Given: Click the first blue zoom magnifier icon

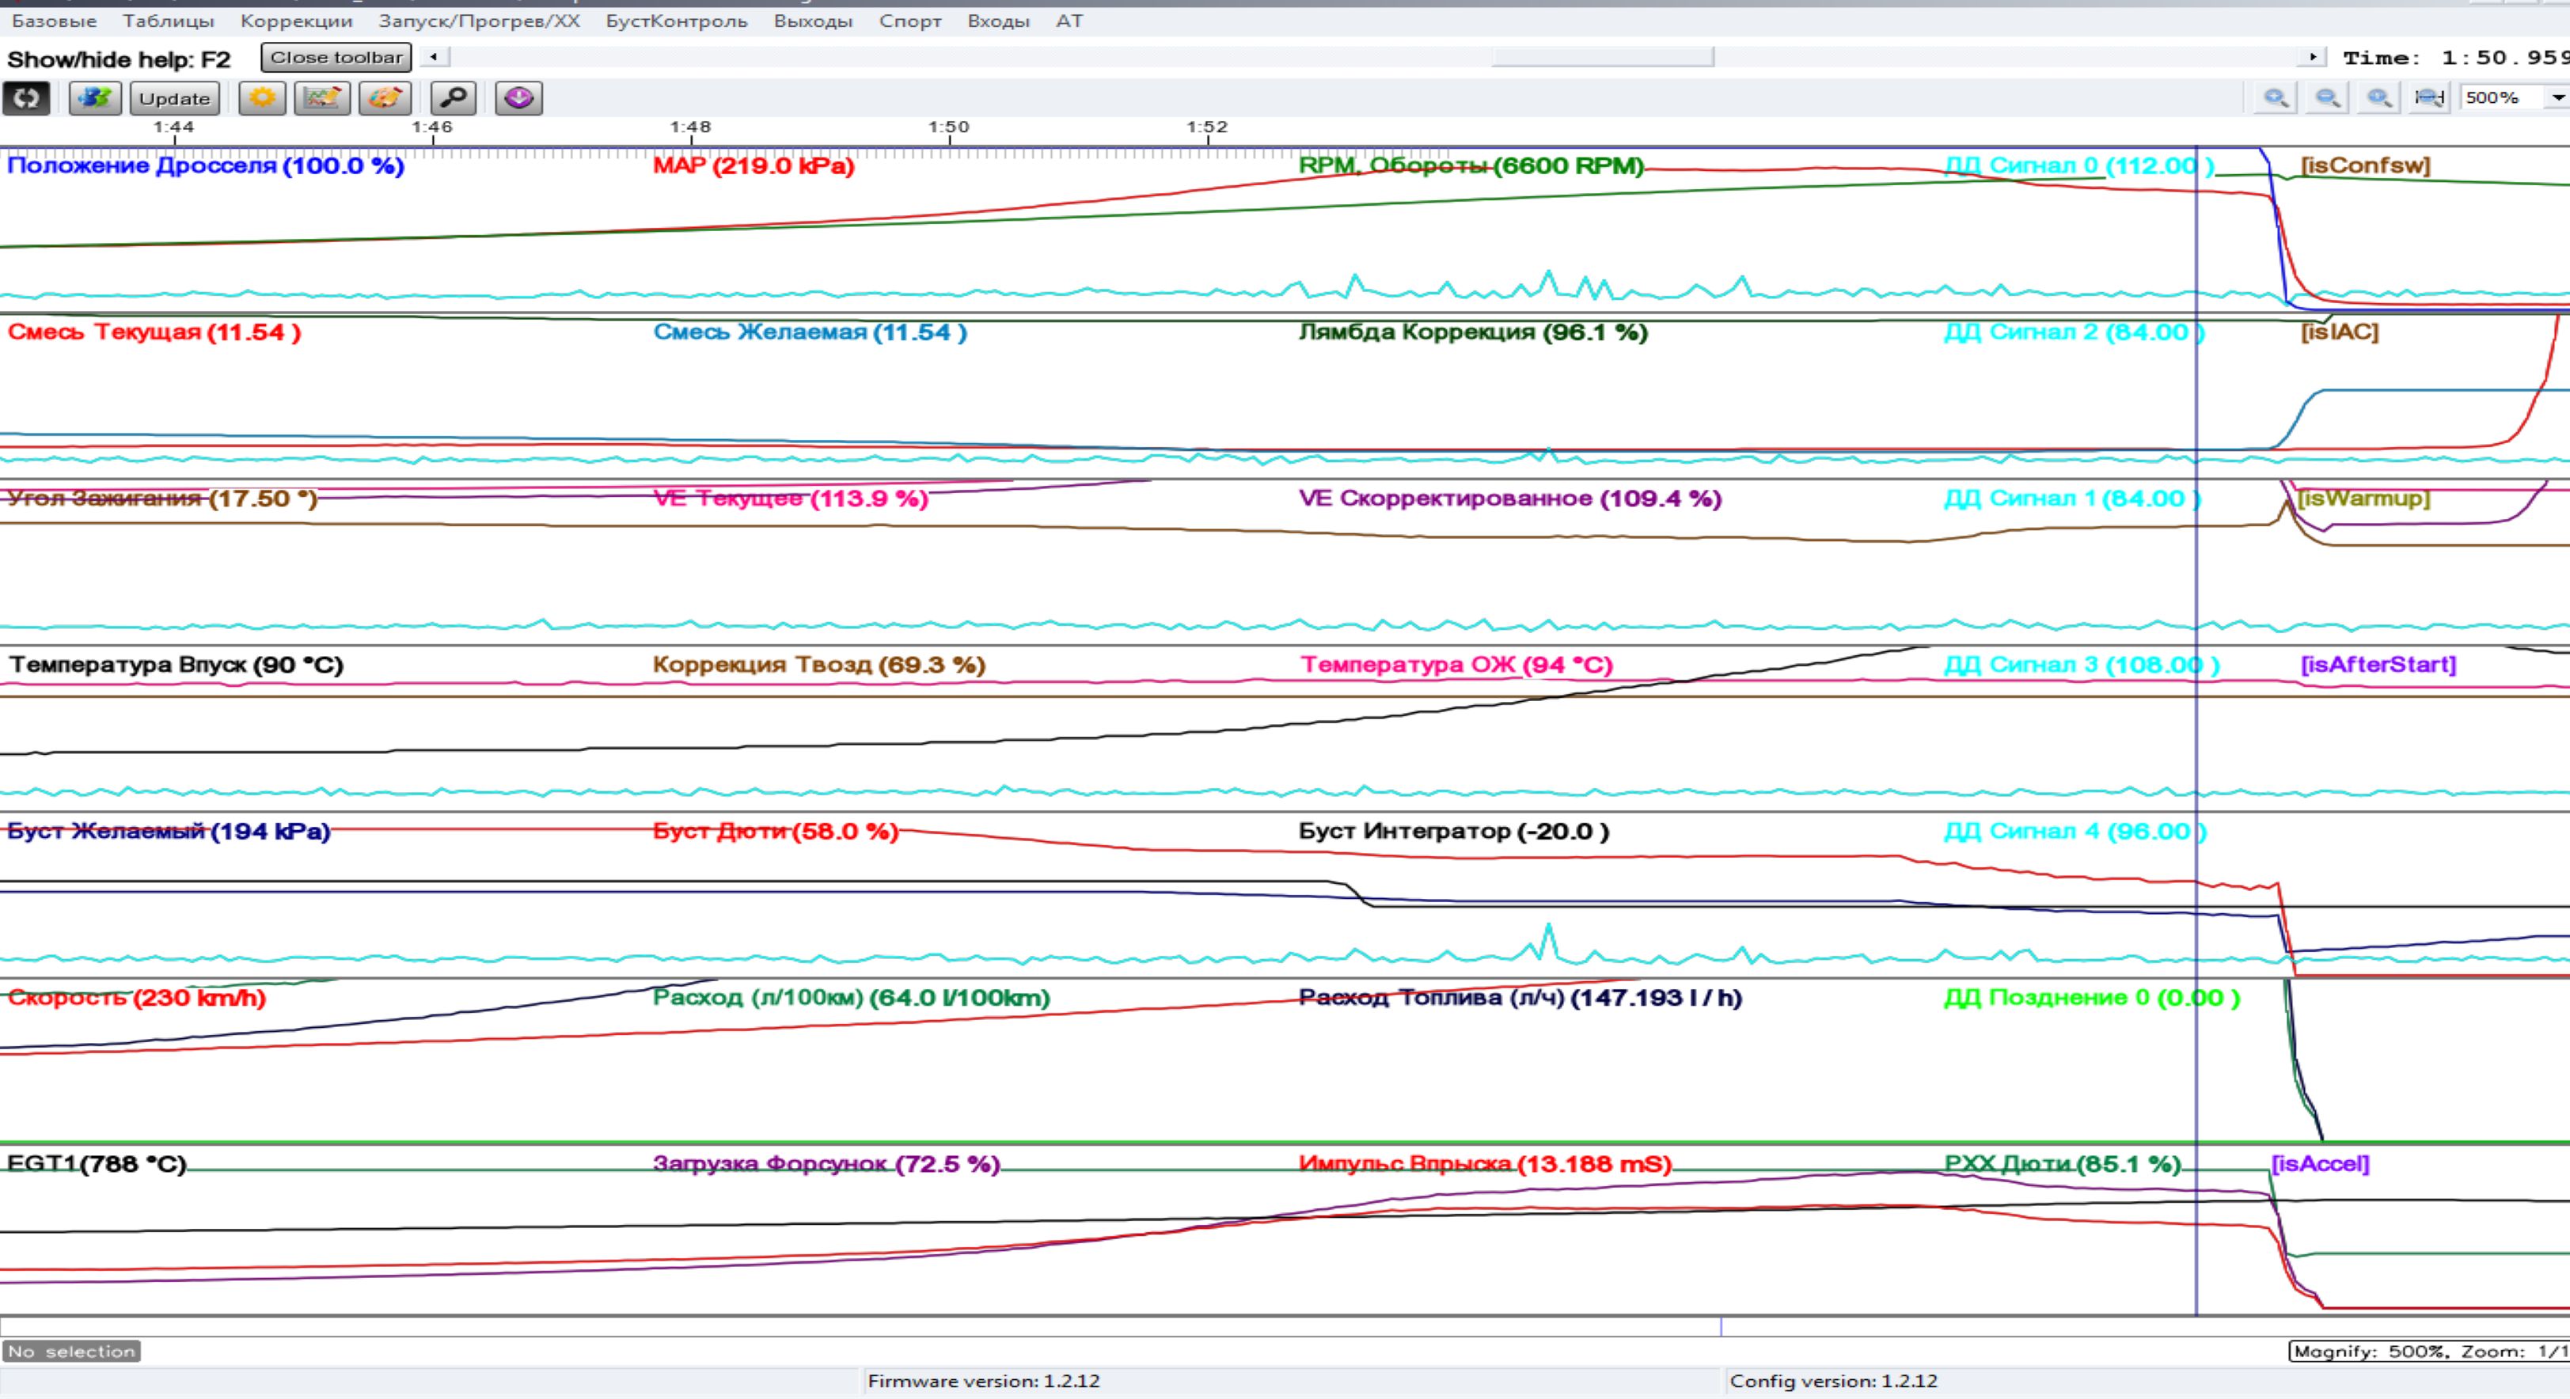Looking at the screenshot, I should (x=2276, y=97).
